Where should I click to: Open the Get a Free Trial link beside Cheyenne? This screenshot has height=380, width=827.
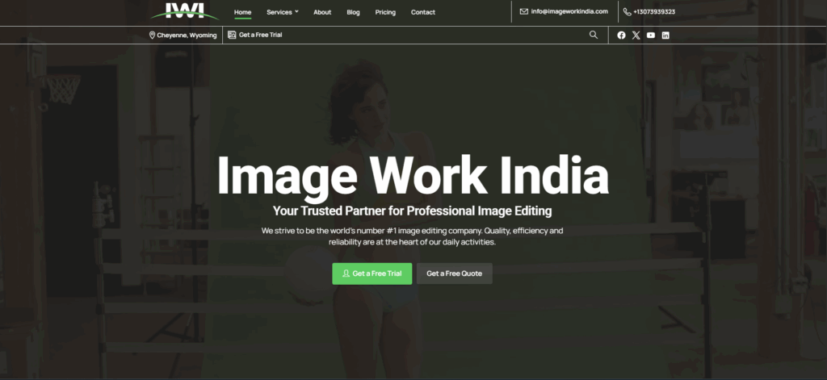click(260, 35)
